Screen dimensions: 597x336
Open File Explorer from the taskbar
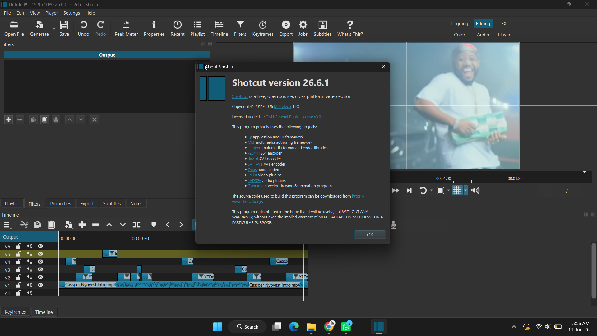[x=311, y=327]
